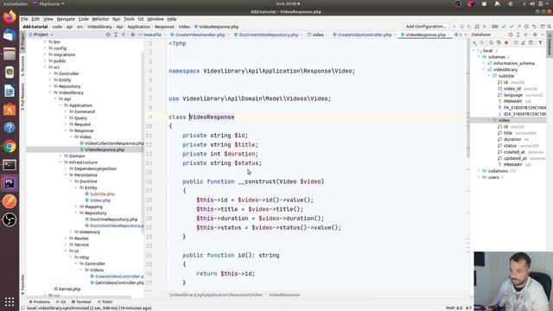Click the Git rollback icon

534,27
